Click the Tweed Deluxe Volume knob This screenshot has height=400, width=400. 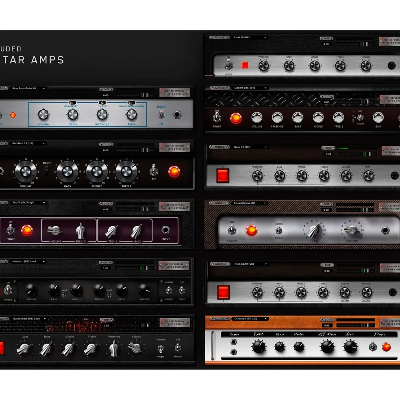[352, 230]
